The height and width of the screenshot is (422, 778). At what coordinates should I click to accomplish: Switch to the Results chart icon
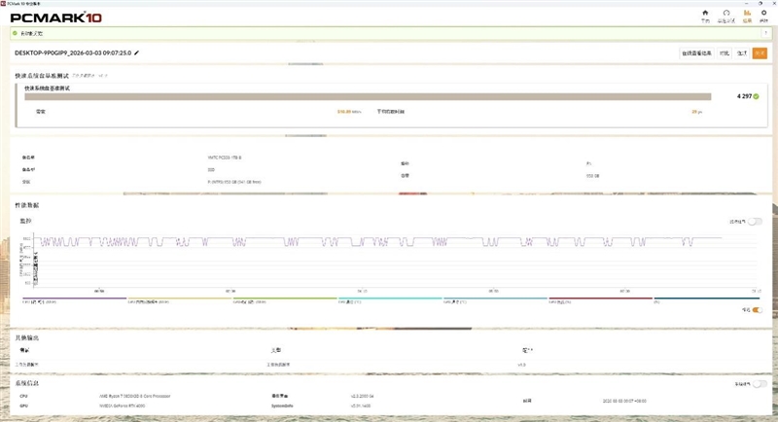coord(747,14)
